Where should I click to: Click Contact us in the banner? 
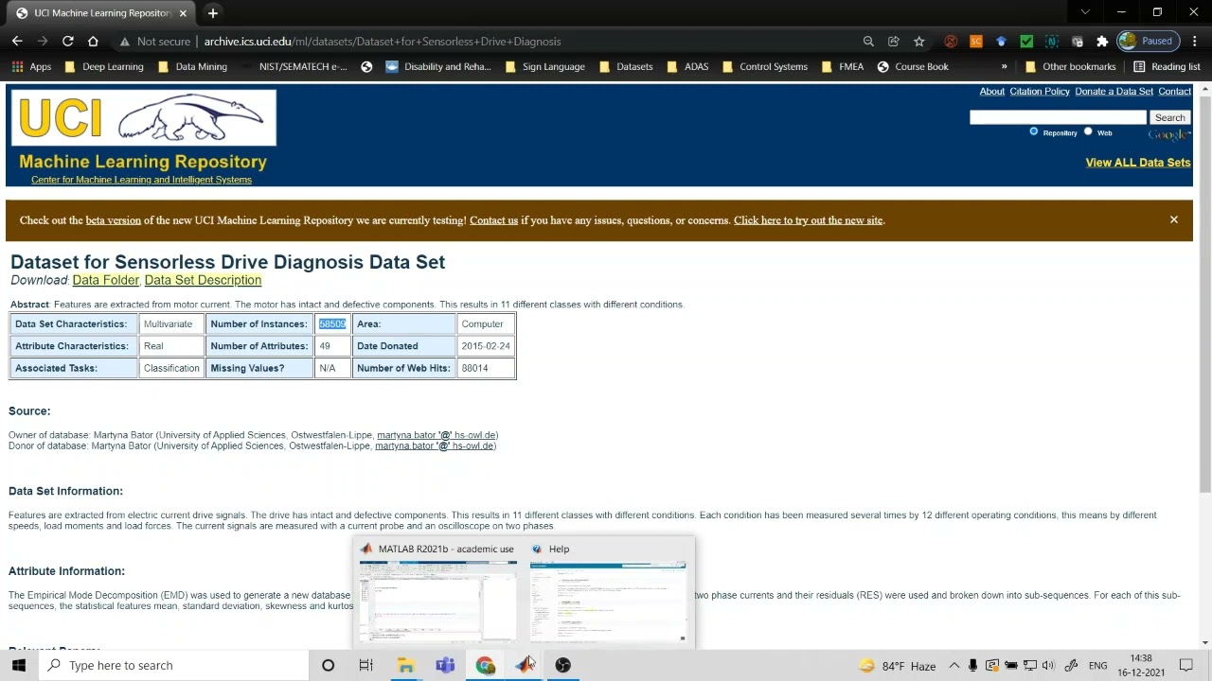coord(493,220)
